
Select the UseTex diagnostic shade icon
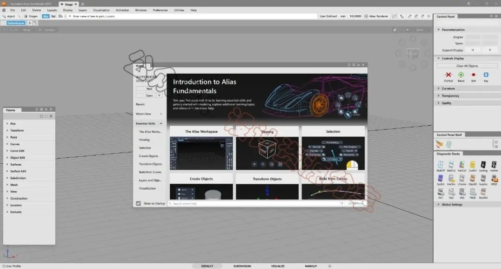point(451,178)
